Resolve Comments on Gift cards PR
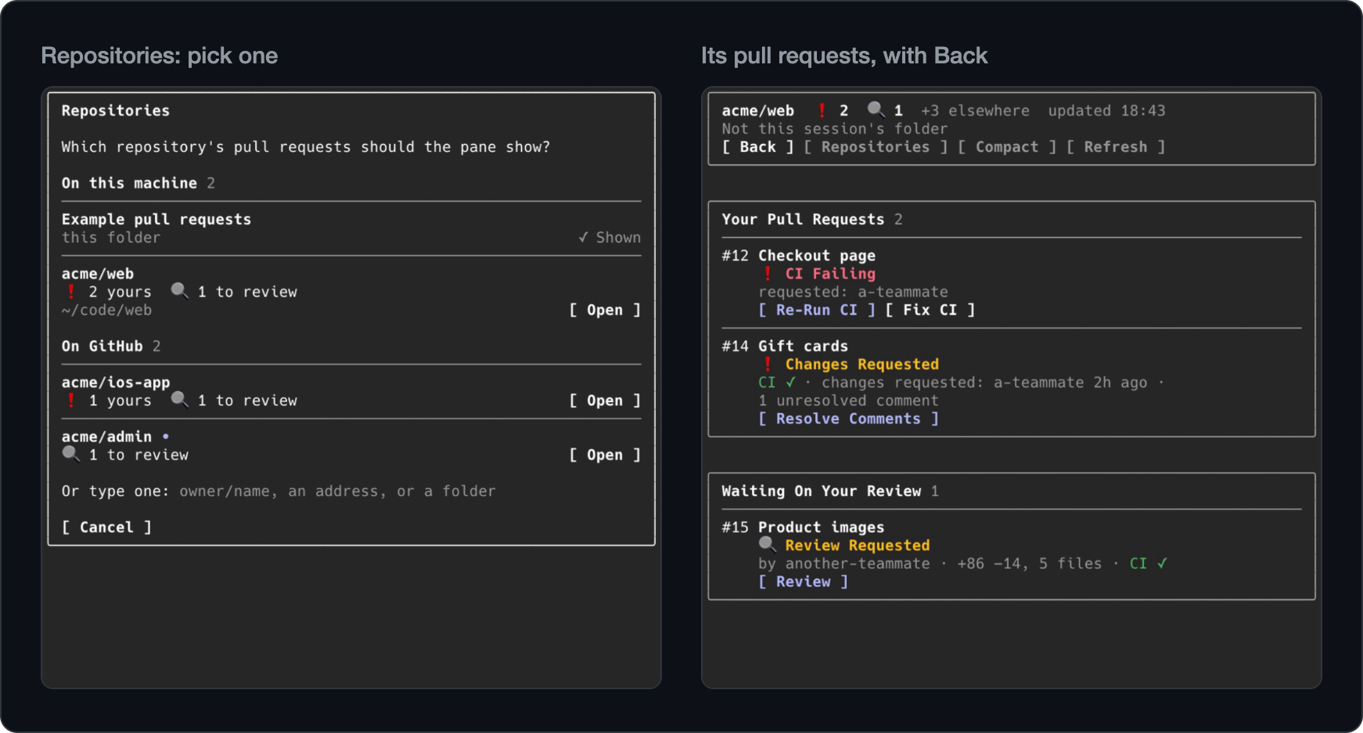This screenshot has height=733, width=1363. [848, 419]
